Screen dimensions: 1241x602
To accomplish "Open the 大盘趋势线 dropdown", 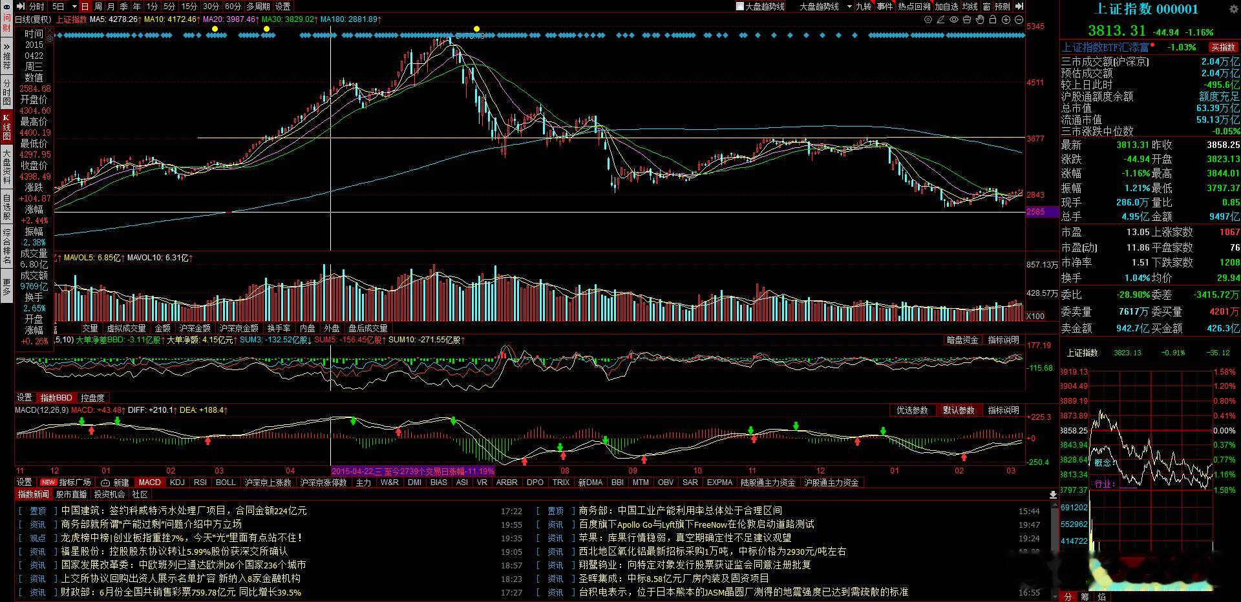I will pyautogui.click(x=849, y=6).
